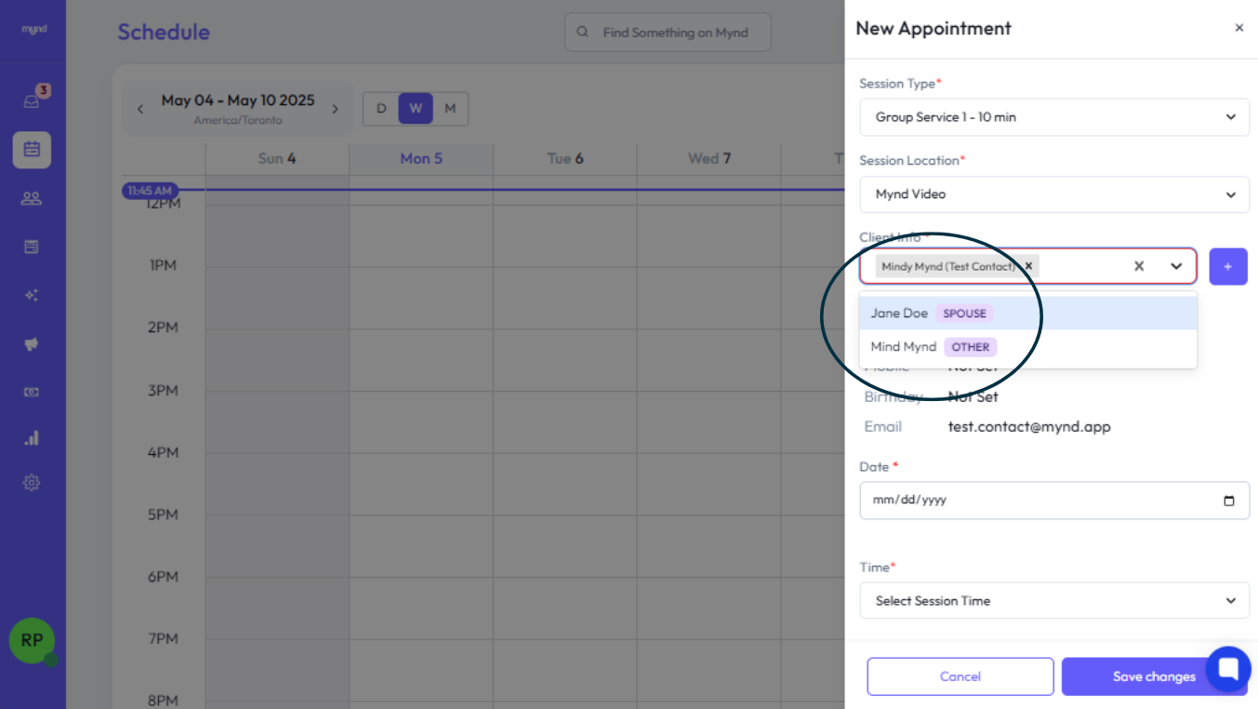This screenshot has height=709, width=1258.
Task: Switch to Month view tab
Action: (x=450, y=109)
